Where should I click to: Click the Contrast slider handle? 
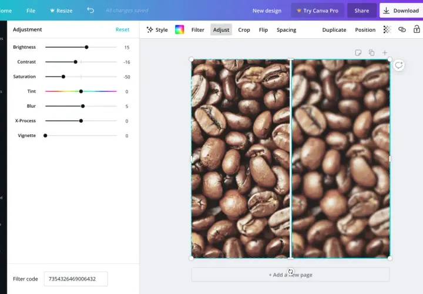pos(76,62)
